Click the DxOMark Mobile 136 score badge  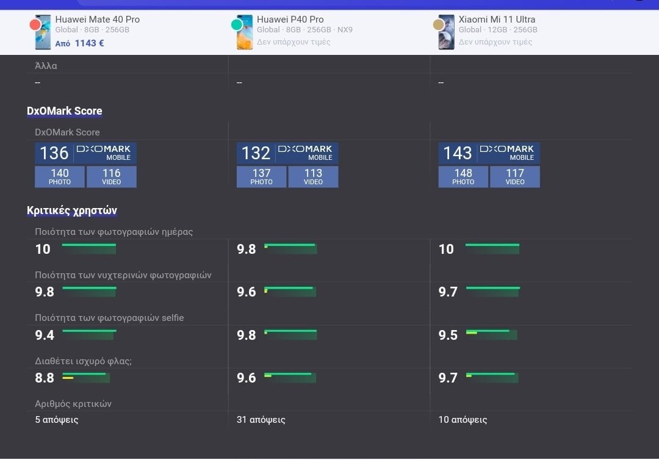click(86, 153)
